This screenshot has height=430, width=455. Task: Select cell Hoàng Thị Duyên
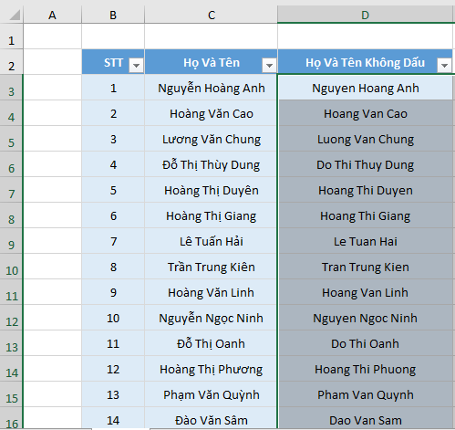pos(212,190)
